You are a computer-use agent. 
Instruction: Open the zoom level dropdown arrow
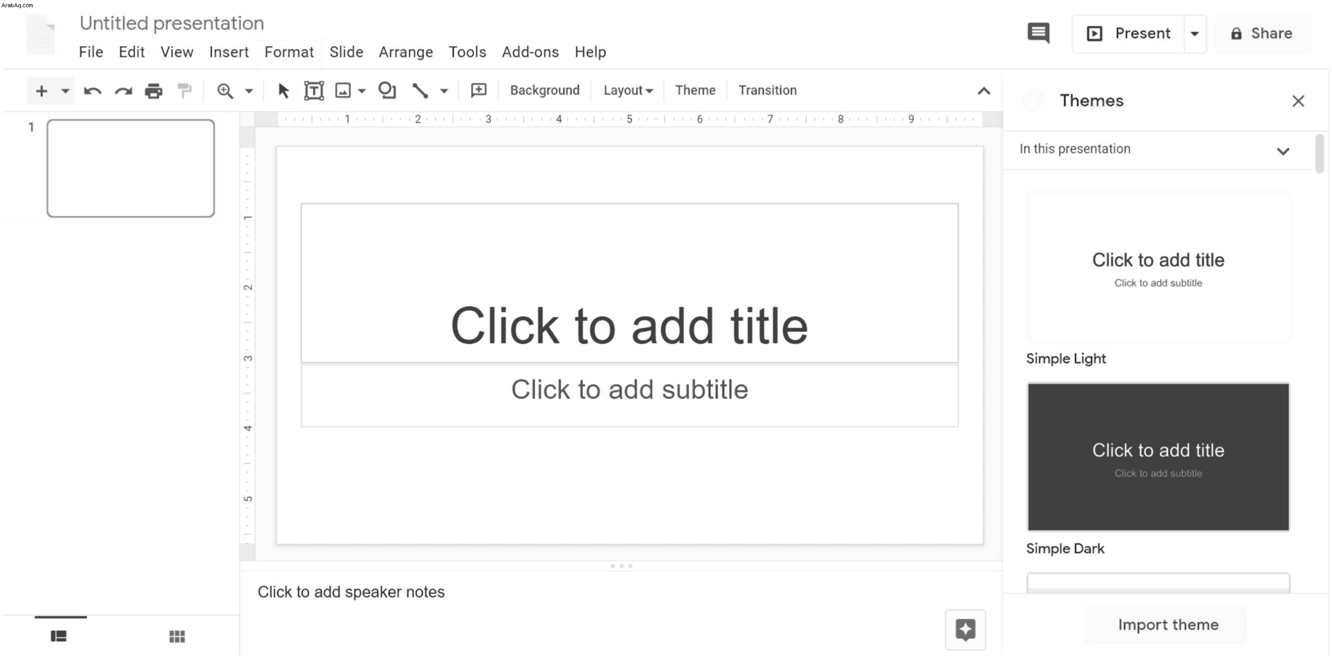249,91
